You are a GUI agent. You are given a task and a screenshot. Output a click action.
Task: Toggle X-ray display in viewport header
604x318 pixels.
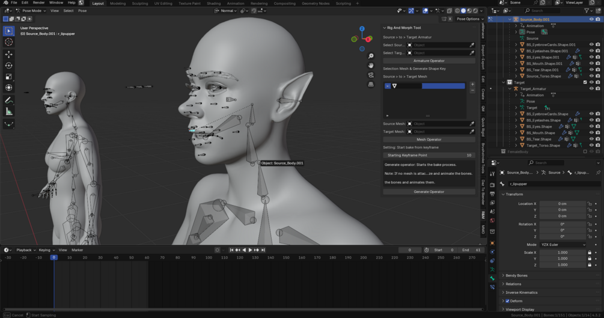[449, 11]
